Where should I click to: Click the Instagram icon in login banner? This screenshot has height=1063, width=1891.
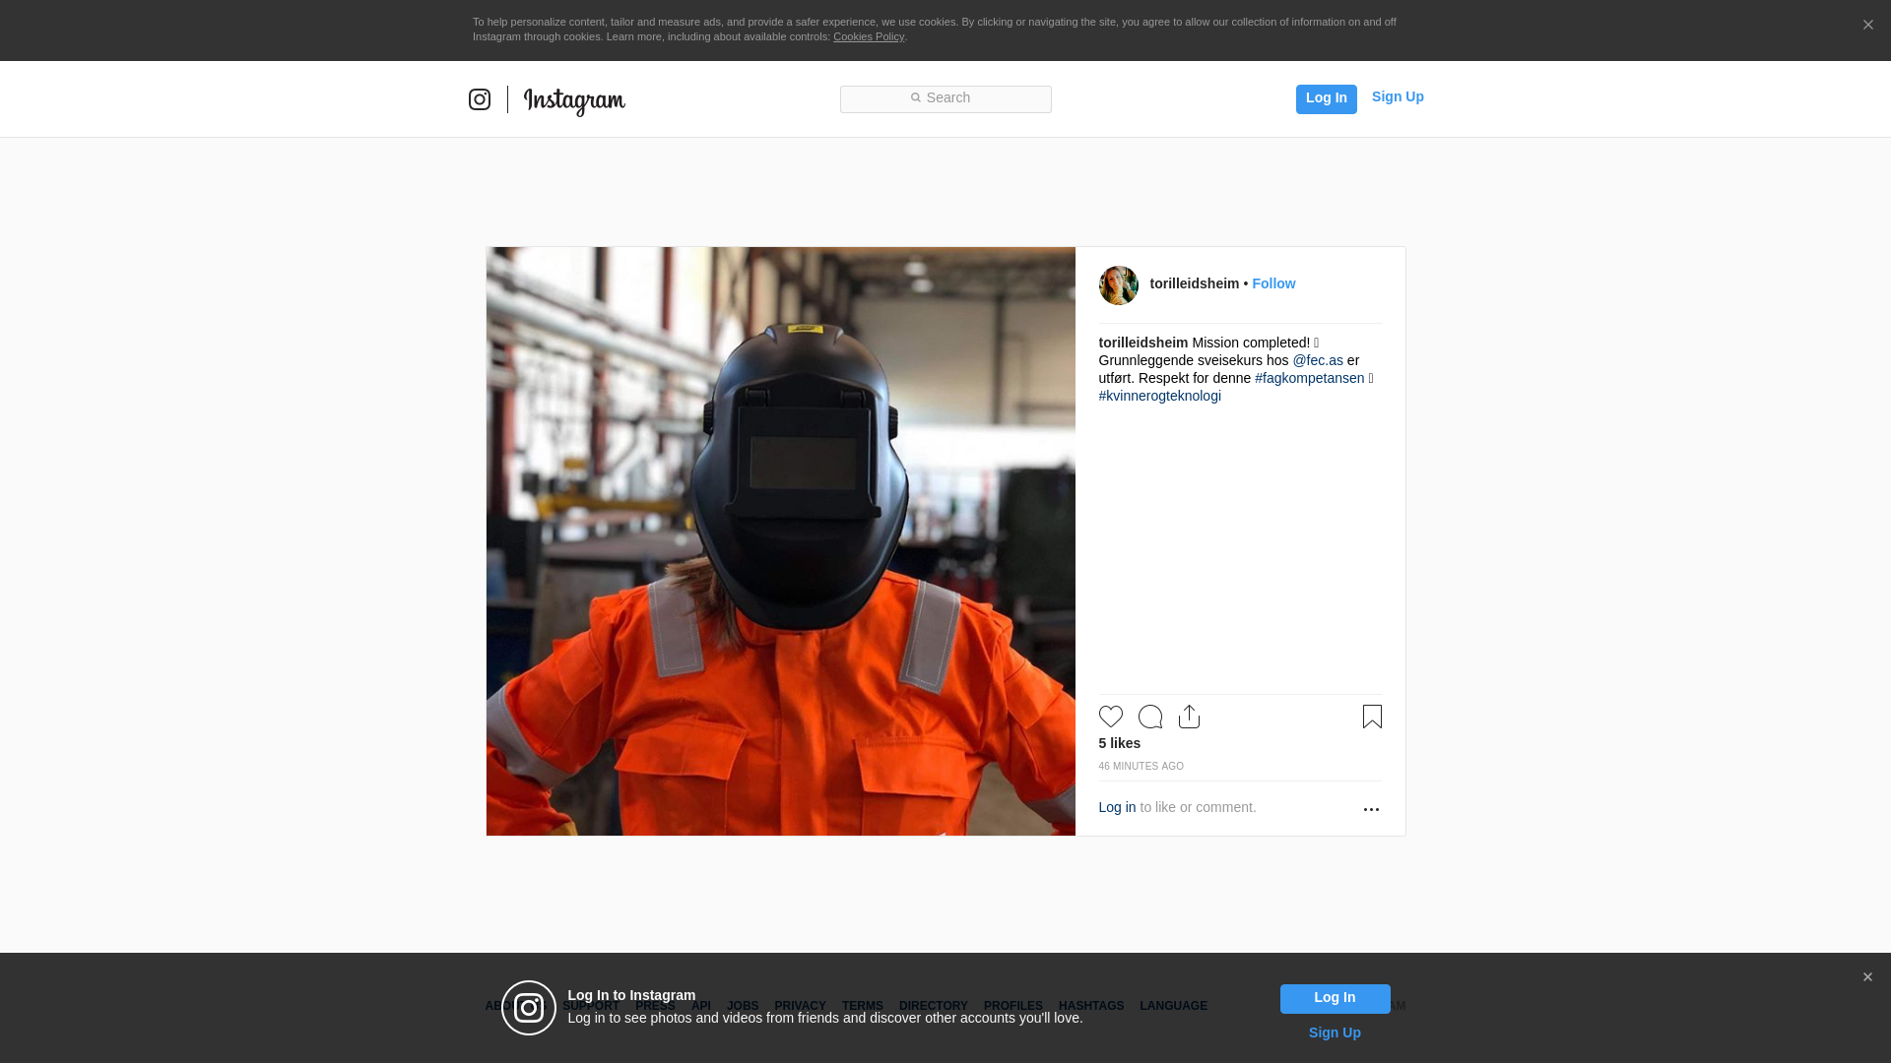point(529,1008)
